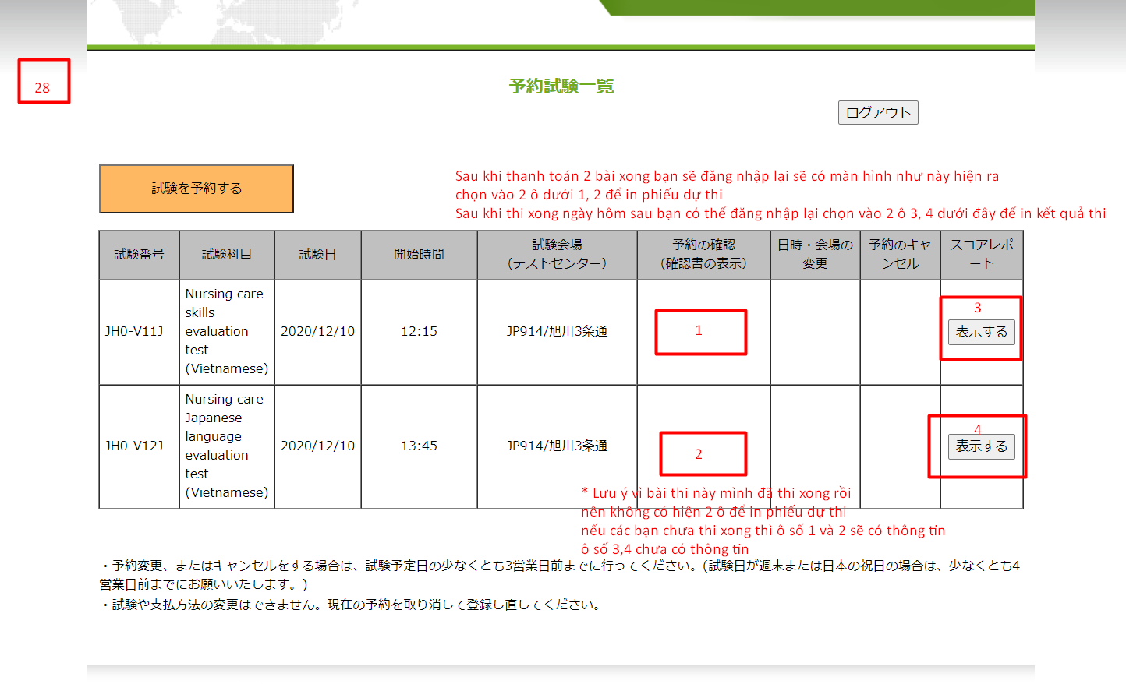The width and height of the screenshot is (1126, 684).
Task: Select the 開始時間 column header
Action: pyautogui.click(x=419, y=255)
